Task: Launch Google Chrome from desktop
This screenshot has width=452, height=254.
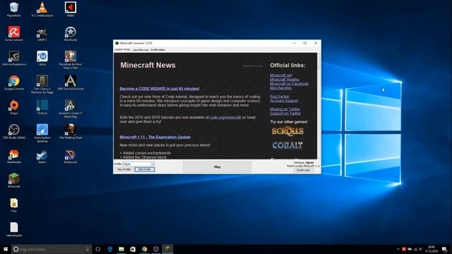Action: 14,83
